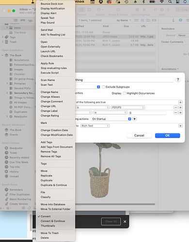Sort by the Kind column header
The height and width of the screenshot is (242, 189).
pyautogui.click(x=106, y=26)
